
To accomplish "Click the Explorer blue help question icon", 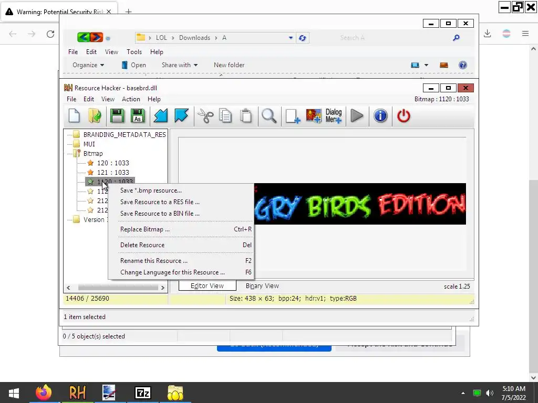I will click(462, 65).
